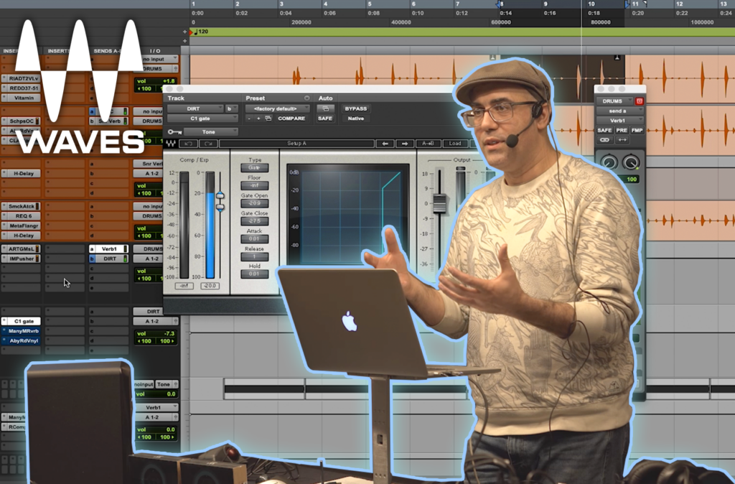This screenshot has height=484, width=735.
Task: Click the red target icon in send window
Action: coord(639,101)
